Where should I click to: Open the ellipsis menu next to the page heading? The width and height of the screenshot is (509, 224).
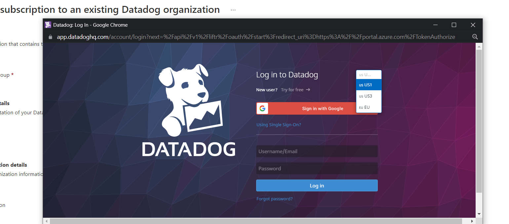(233, 10)
